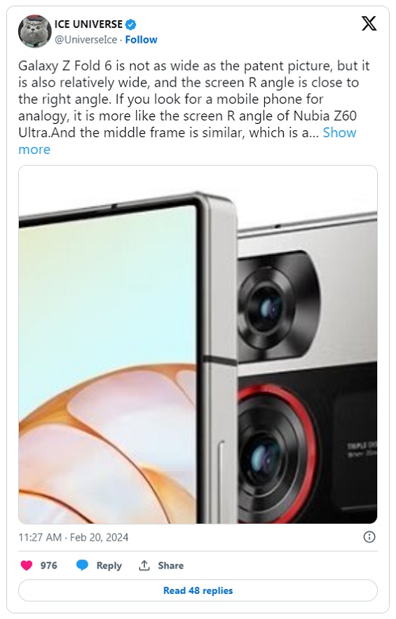
Task: Click the blue verified badge
Action: tap(131, 25)
